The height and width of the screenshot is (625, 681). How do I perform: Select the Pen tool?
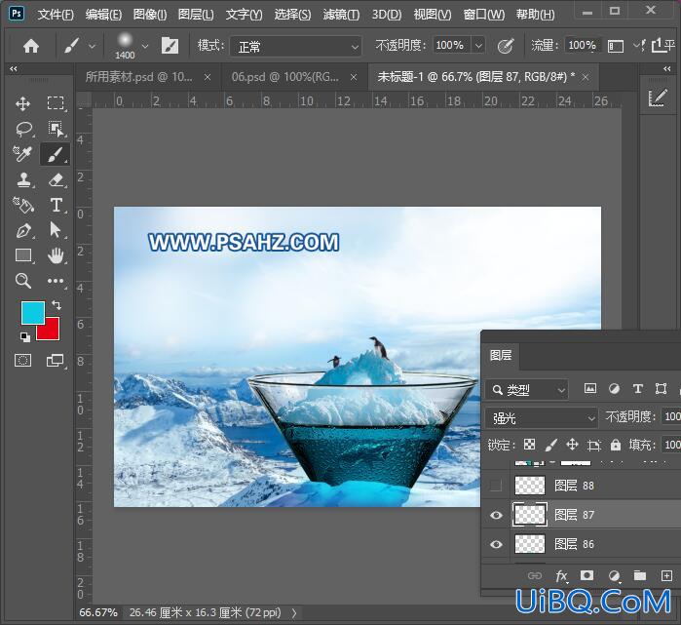tap(23, 230)
